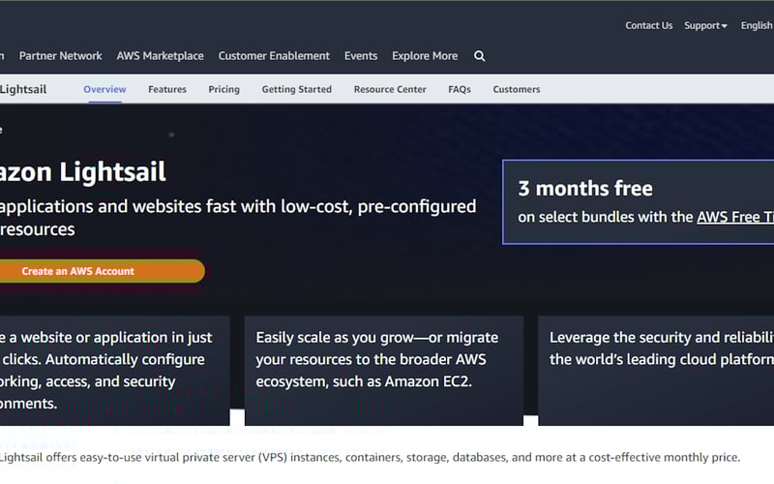Click the 'website or application in just' card
This screenshot has width=774, height=484.
pos(114,371)
